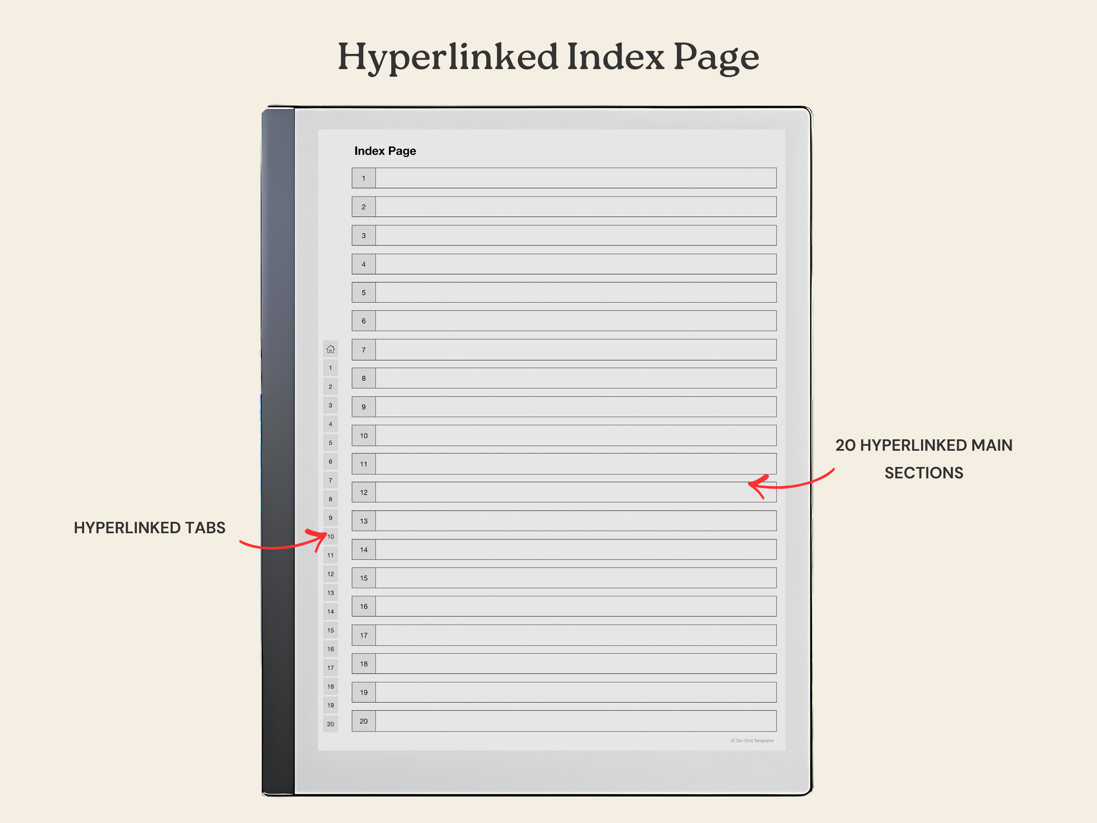Click the blank field of row 15
1097x823 pixels.
[x=575, y=578]
